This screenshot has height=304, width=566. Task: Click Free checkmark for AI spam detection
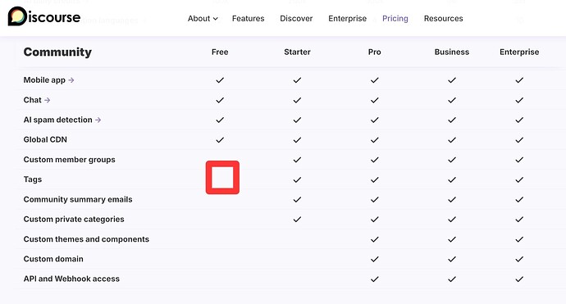(x=220, y=120)
